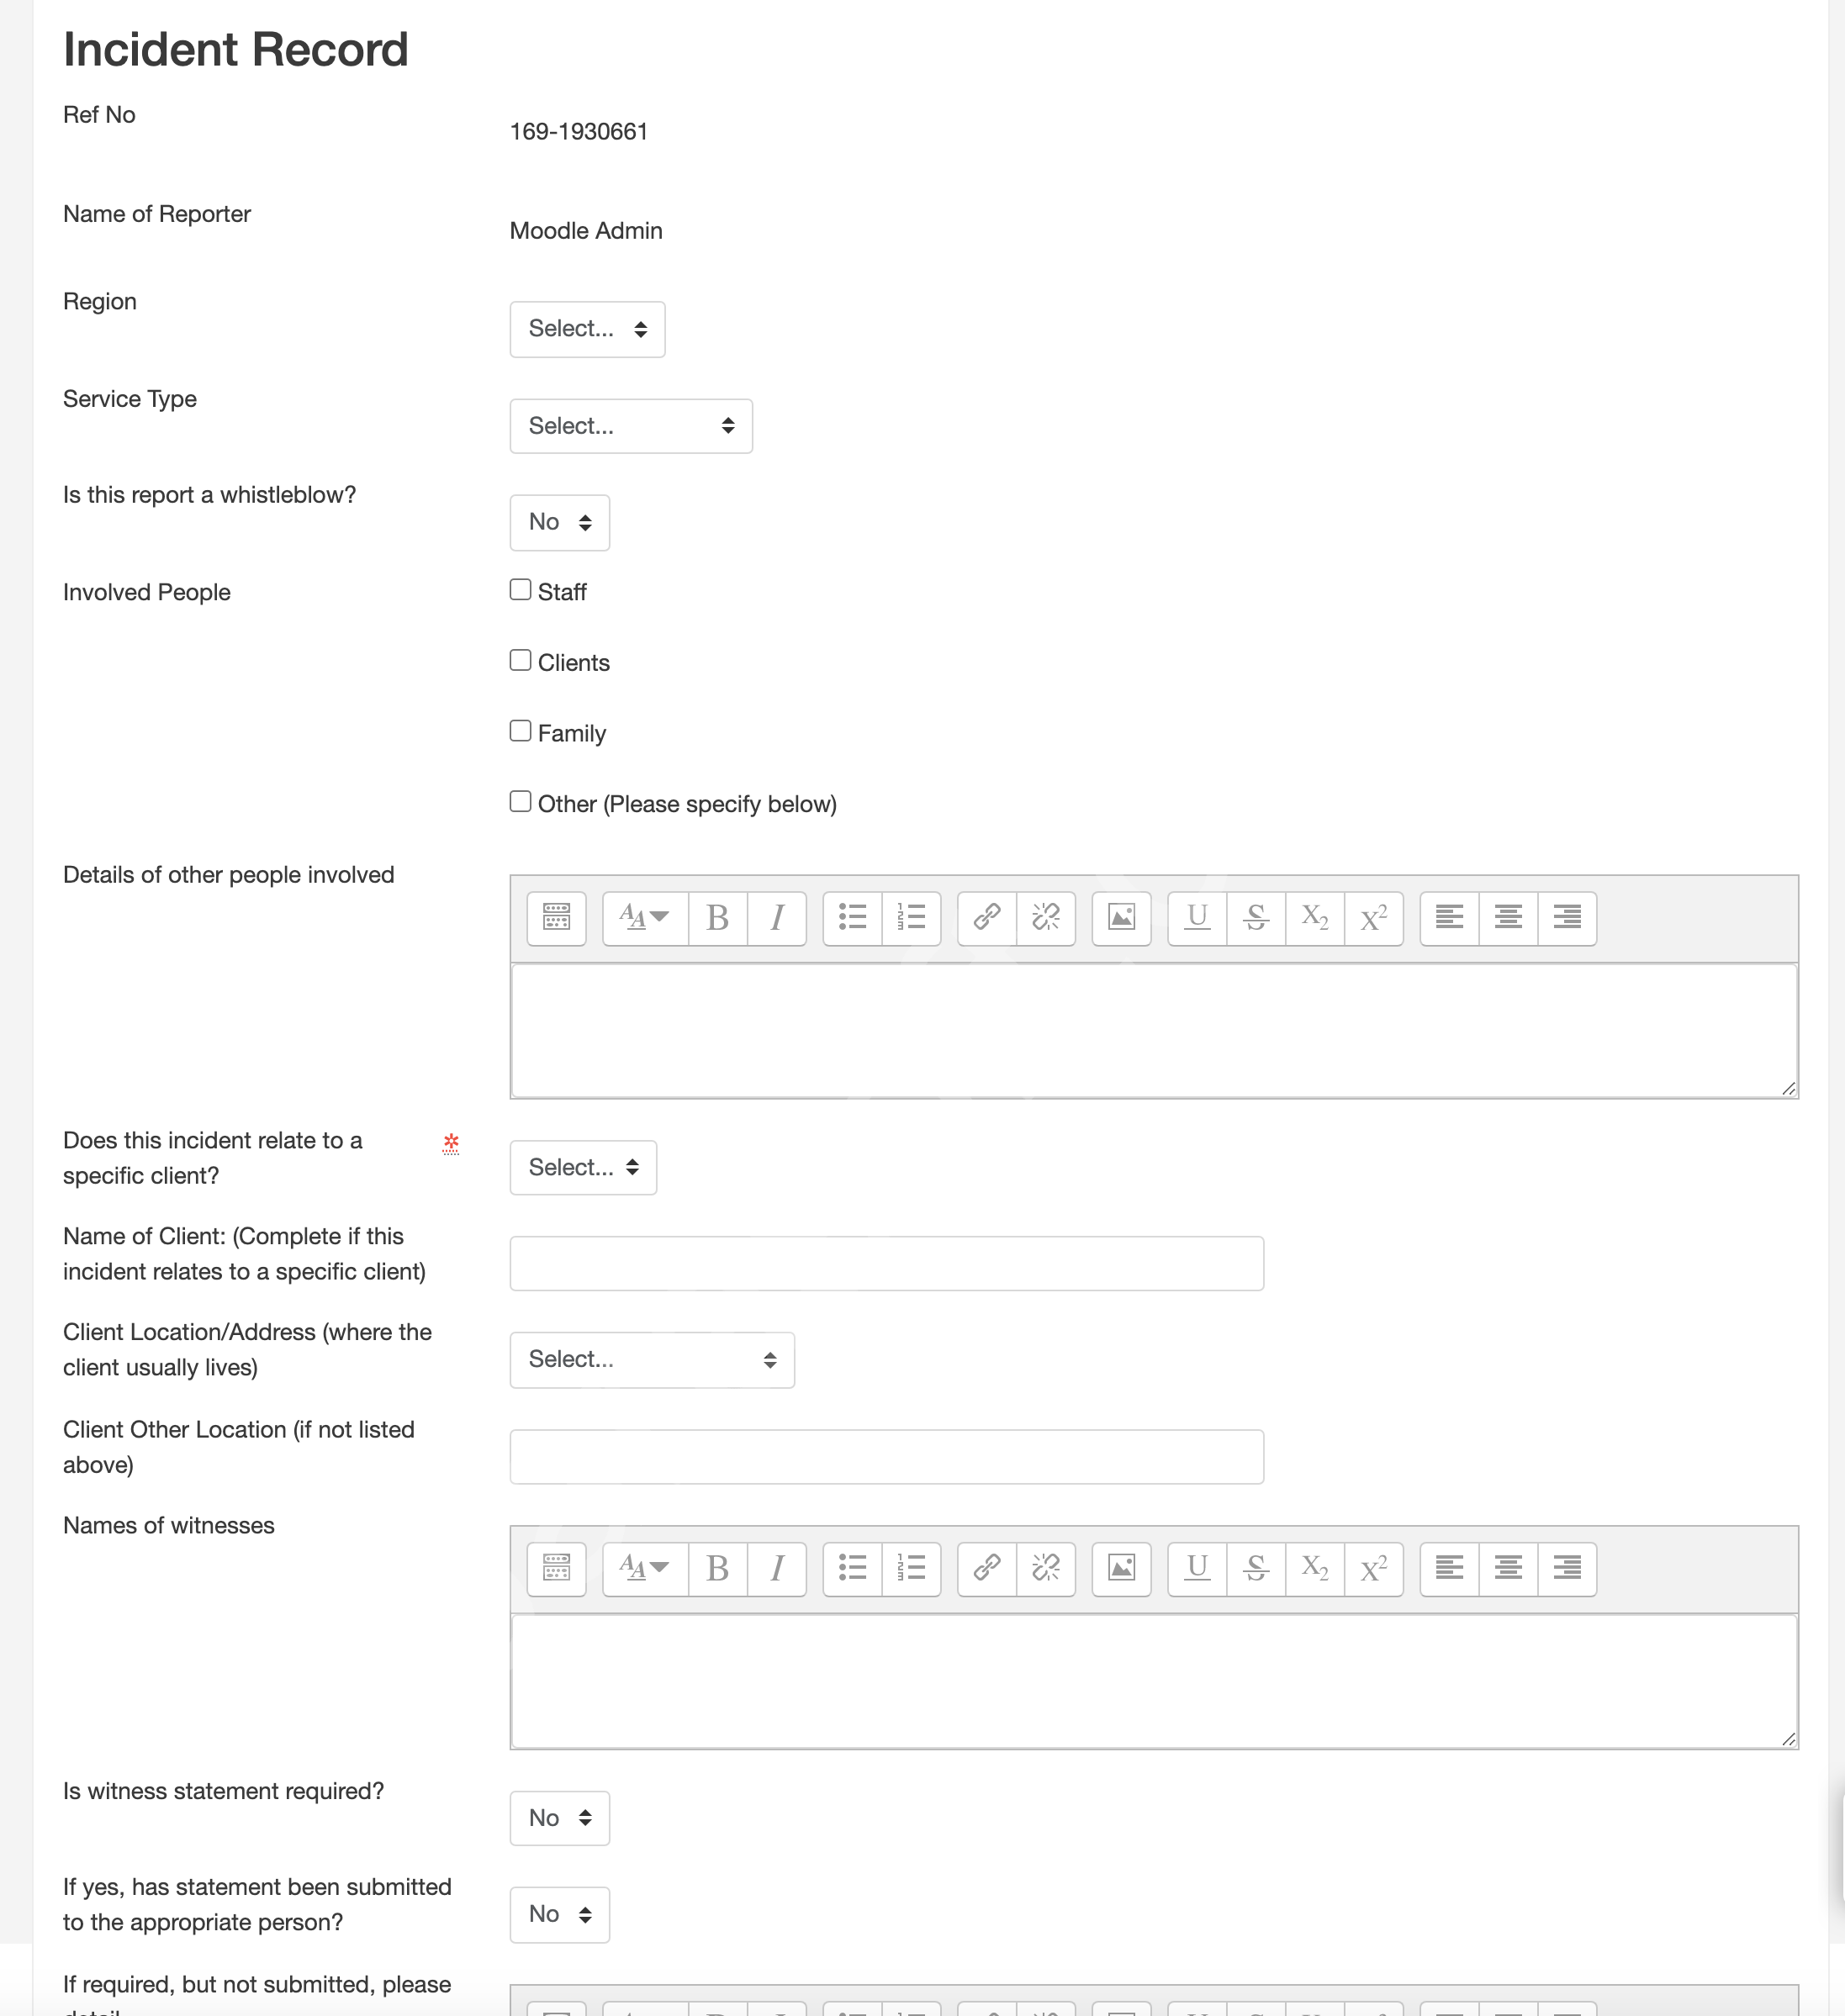Toggle toolbar expand icon in Details of other people editor
Screen dimensions: 1845x2016
click(x=557, y=918)
